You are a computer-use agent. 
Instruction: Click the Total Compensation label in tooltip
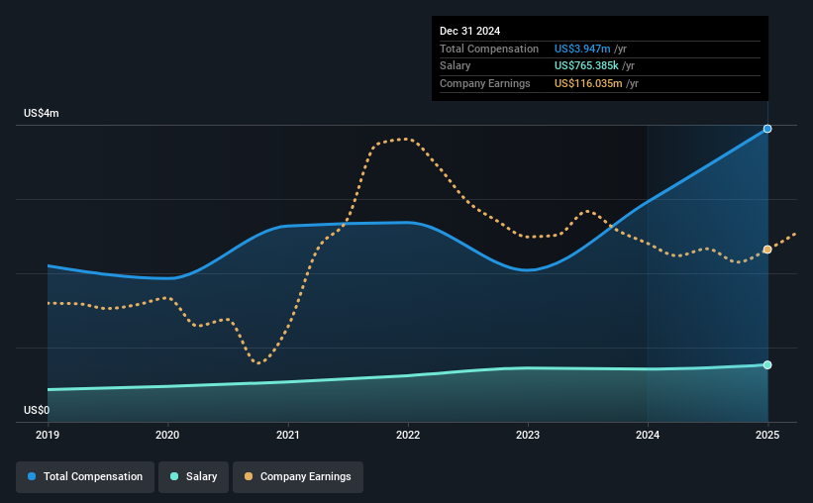pos(489,49)
